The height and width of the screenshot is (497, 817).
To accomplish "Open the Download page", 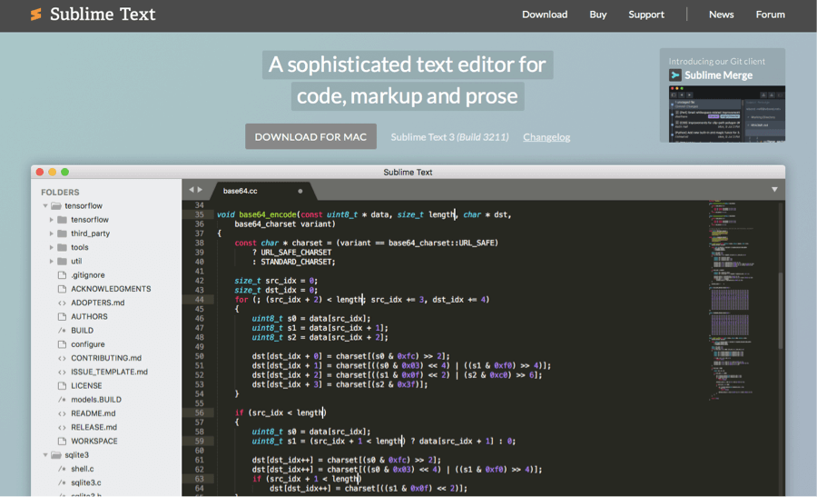I will click(x=545, y=15).
